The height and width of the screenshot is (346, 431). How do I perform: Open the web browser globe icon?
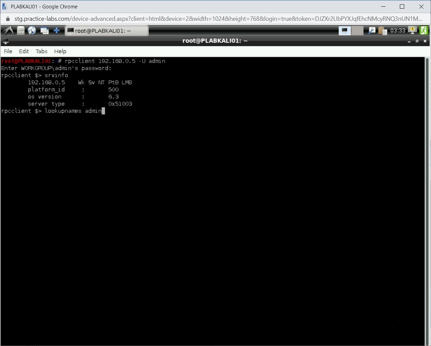(x=32, y=31)
